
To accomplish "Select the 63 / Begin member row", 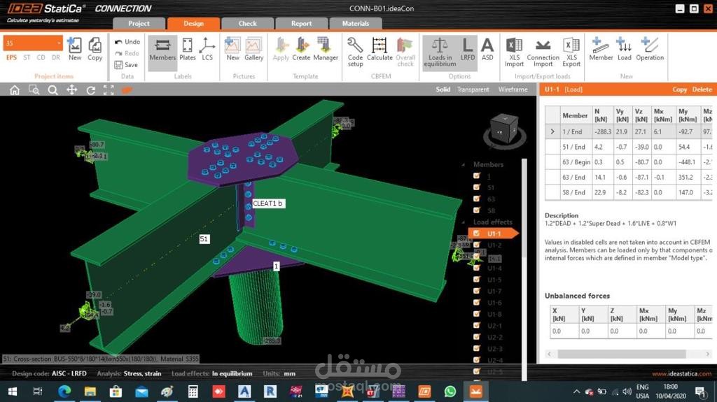I will tap(629, 161).
